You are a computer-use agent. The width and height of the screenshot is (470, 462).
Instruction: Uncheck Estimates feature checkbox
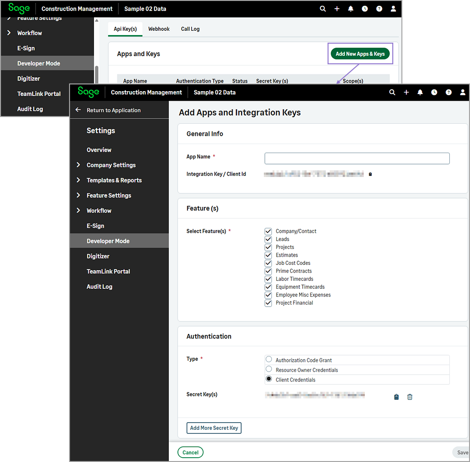tap(268, 255)
